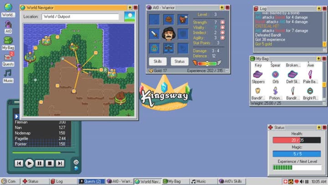
Task: Roll up the Log window
Action: coord(319,9)
